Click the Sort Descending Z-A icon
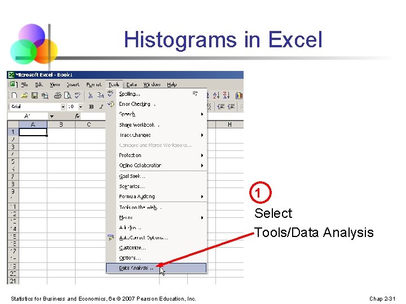 pos(226,95)
